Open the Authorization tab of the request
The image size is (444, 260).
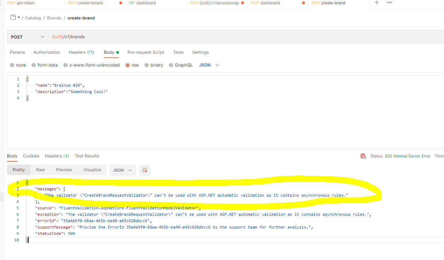pyautogui.click(x=46, y=52)
